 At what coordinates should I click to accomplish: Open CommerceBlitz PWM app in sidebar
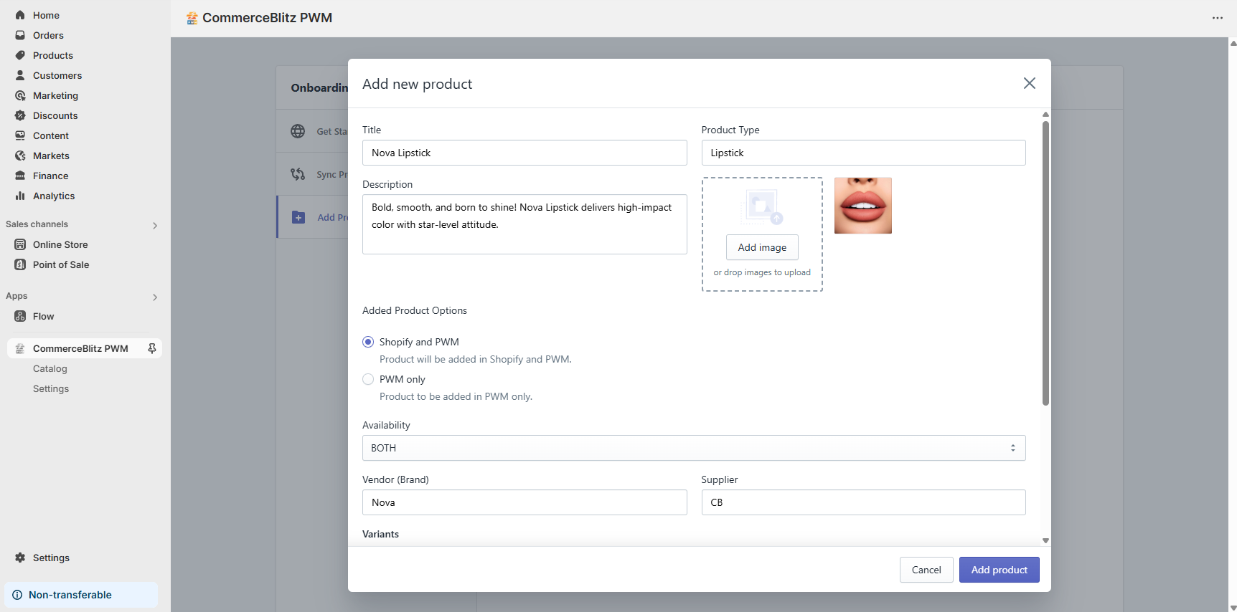(x=80, y=348)
